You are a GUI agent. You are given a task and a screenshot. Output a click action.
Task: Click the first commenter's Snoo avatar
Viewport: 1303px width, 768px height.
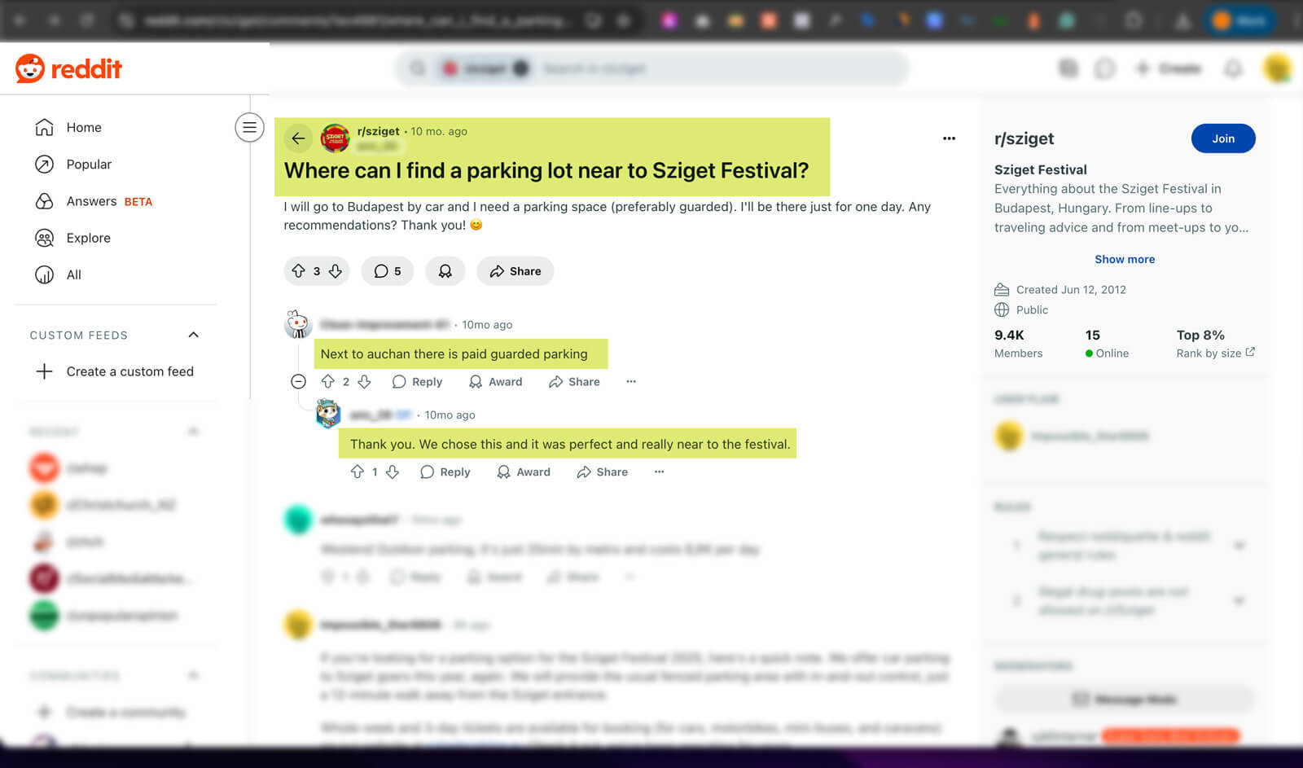[x=298, y=324]
